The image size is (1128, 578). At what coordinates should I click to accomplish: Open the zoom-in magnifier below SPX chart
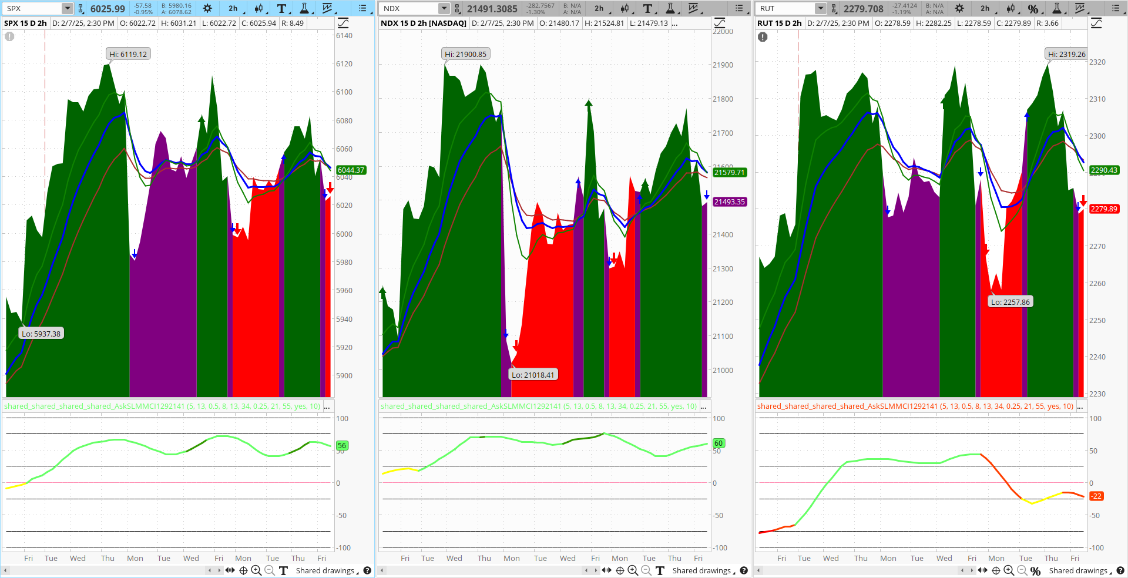coord(257,570)
